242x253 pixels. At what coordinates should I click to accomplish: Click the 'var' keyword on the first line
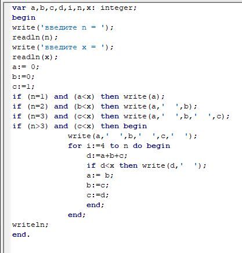coord(19,8)
